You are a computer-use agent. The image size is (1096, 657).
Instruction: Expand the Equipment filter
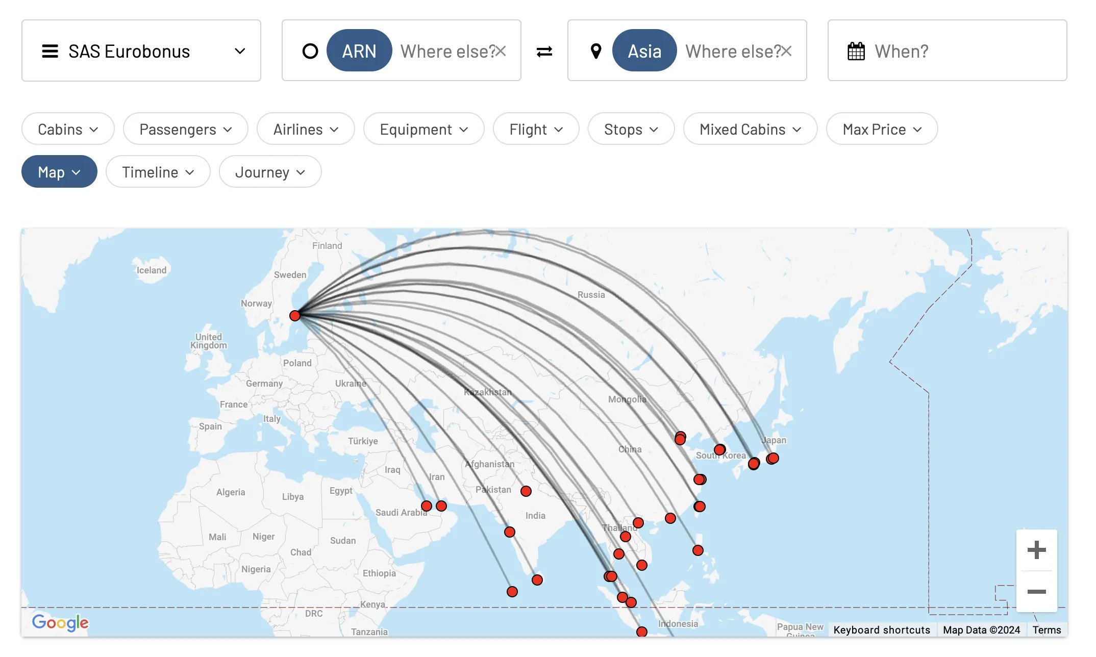424,129
